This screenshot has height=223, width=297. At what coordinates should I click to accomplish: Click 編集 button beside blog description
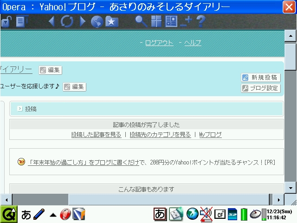point(74,87)
